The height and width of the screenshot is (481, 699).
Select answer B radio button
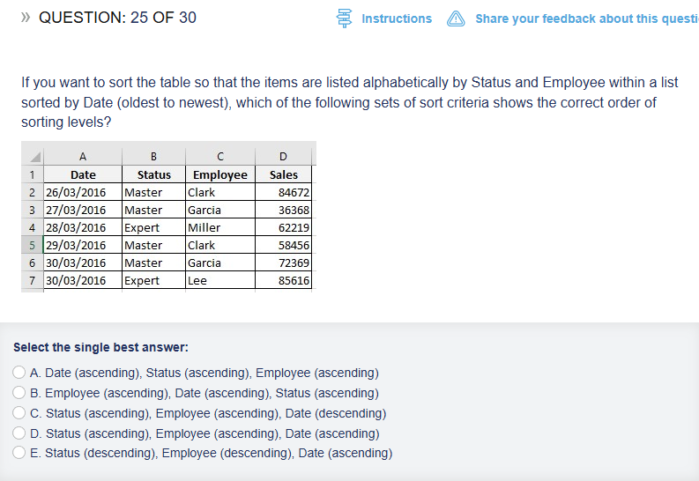coord(19,393)
